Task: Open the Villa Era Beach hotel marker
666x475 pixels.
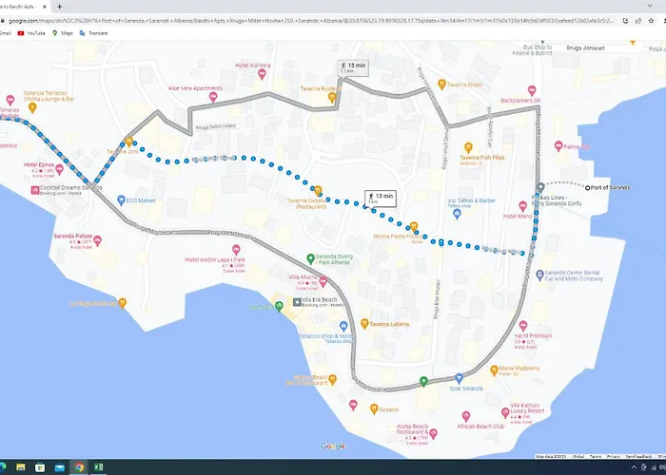Action: click(x=284, y=300)
